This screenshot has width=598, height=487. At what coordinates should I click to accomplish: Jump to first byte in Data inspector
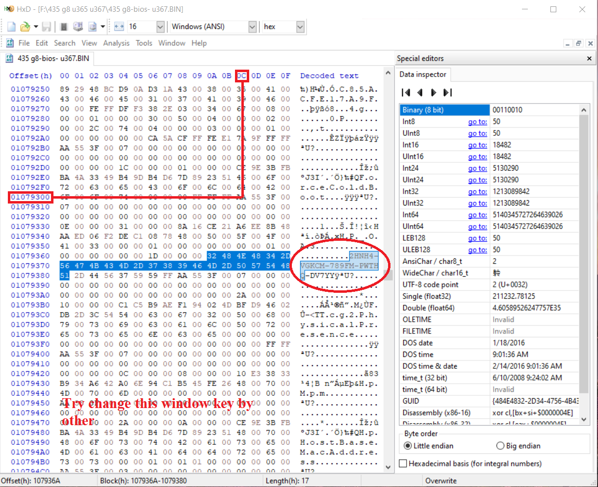point(406,92)
